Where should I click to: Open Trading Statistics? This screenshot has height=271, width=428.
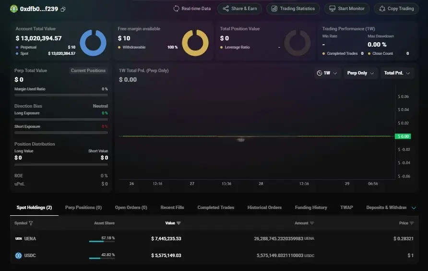coord(293,9)
